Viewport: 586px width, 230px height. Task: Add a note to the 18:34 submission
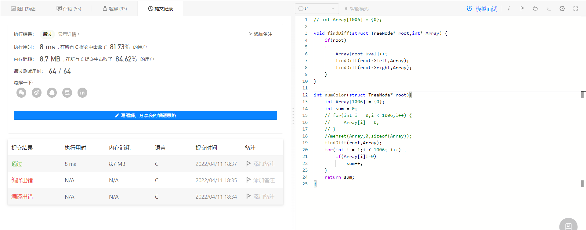(261, 197)
